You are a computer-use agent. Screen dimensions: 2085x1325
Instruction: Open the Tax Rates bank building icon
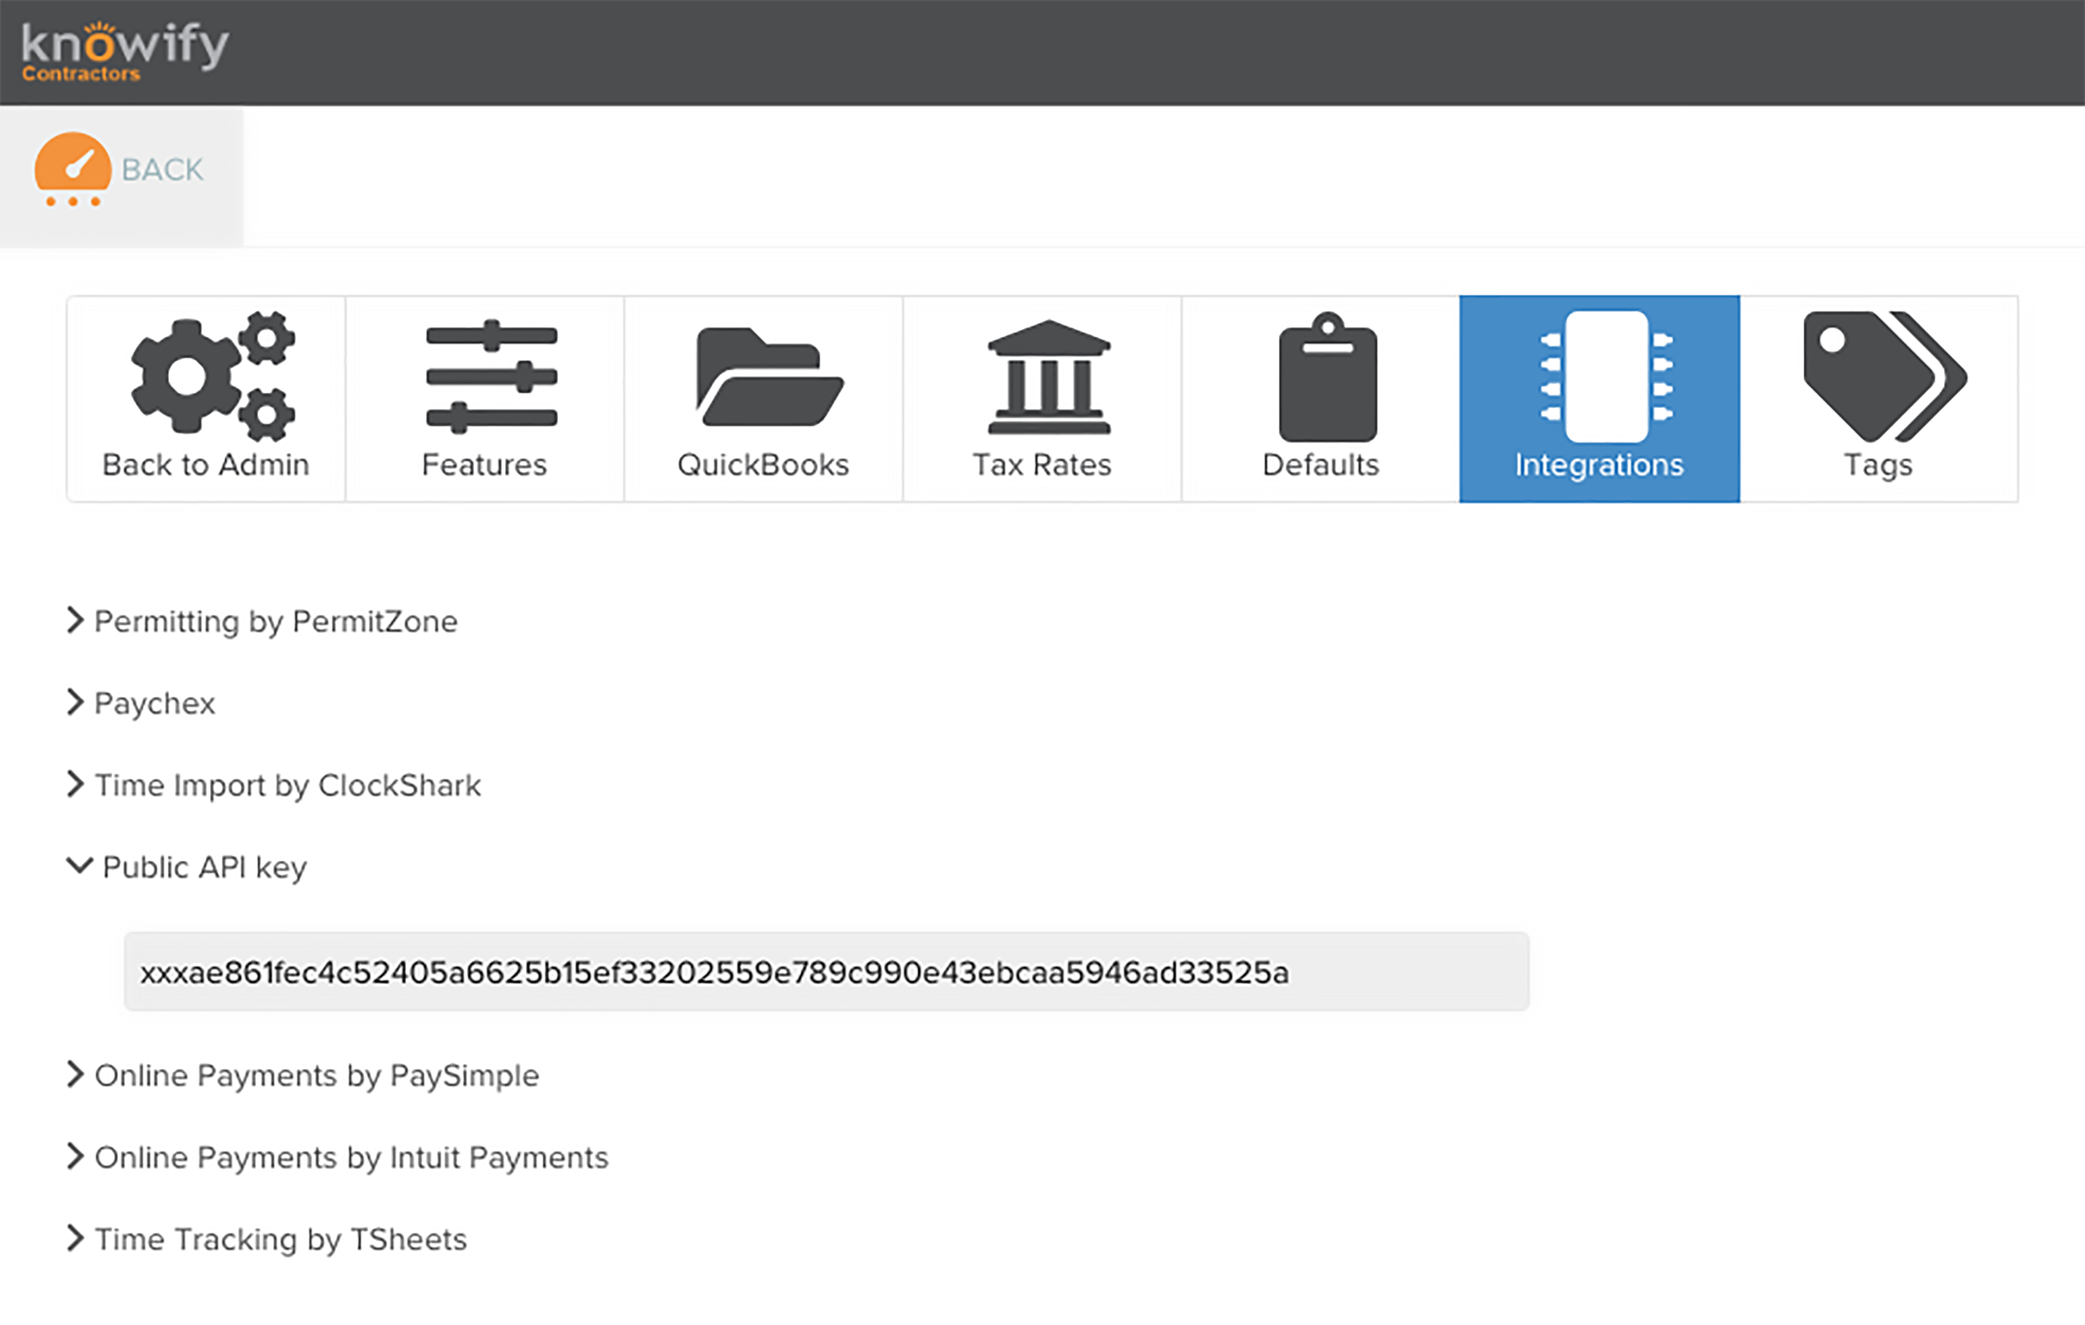[x=1049, y=376]
